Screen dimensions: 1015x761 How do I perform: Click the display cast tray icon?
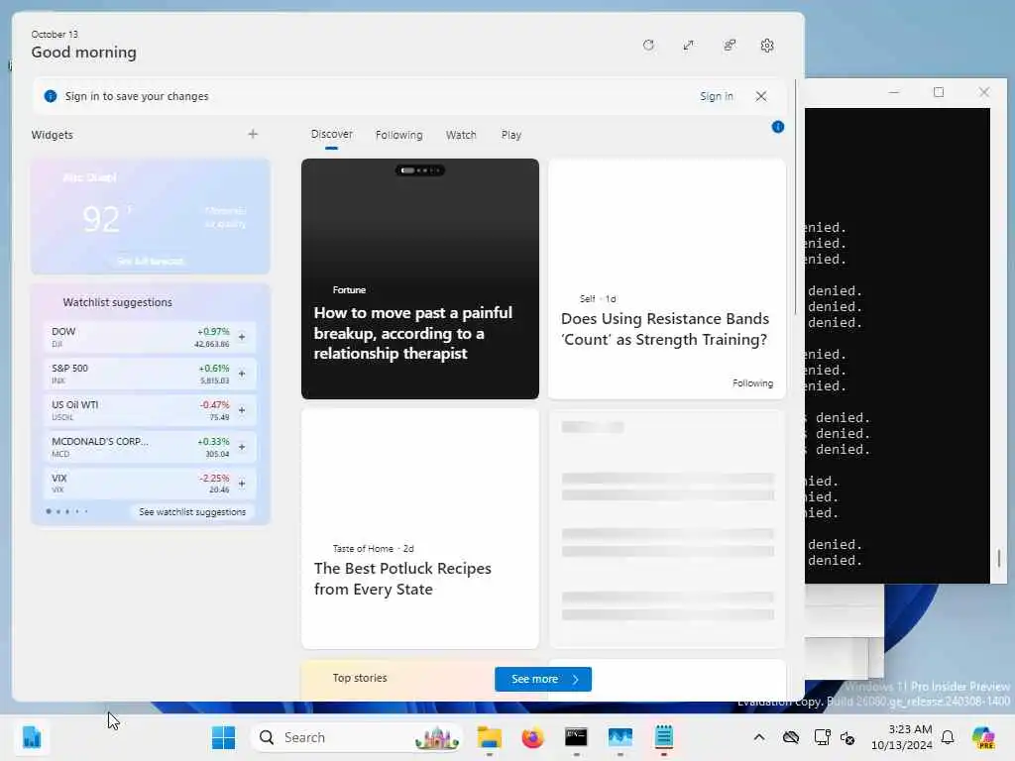[x=822, y=737]
